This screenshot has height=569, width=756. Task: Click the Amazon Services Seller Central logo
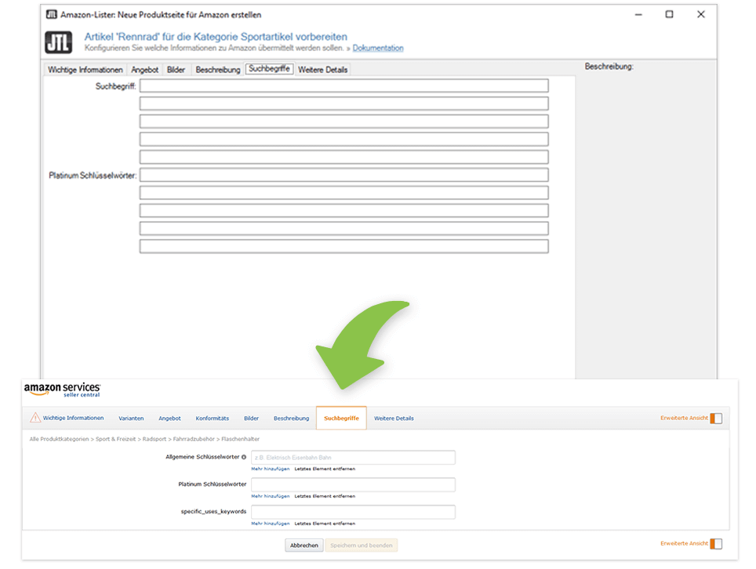coord(63,389)
